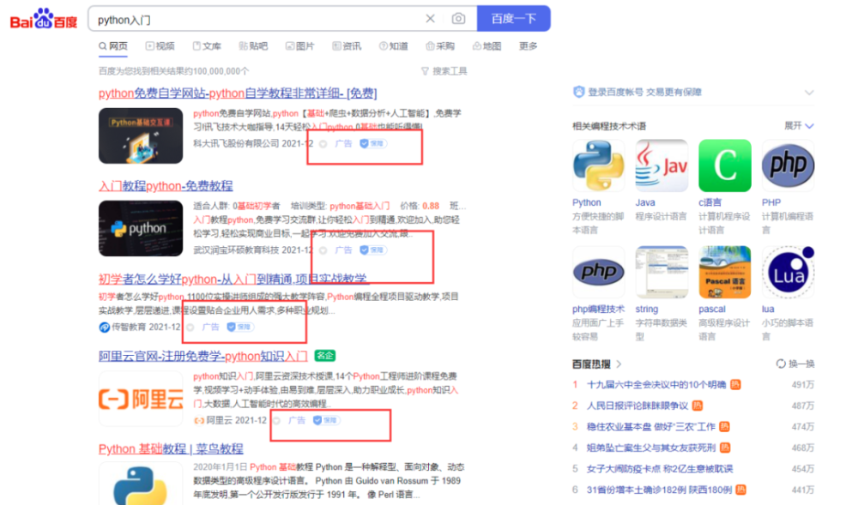Open the 更多 tab menu

[x=528, y=46]
